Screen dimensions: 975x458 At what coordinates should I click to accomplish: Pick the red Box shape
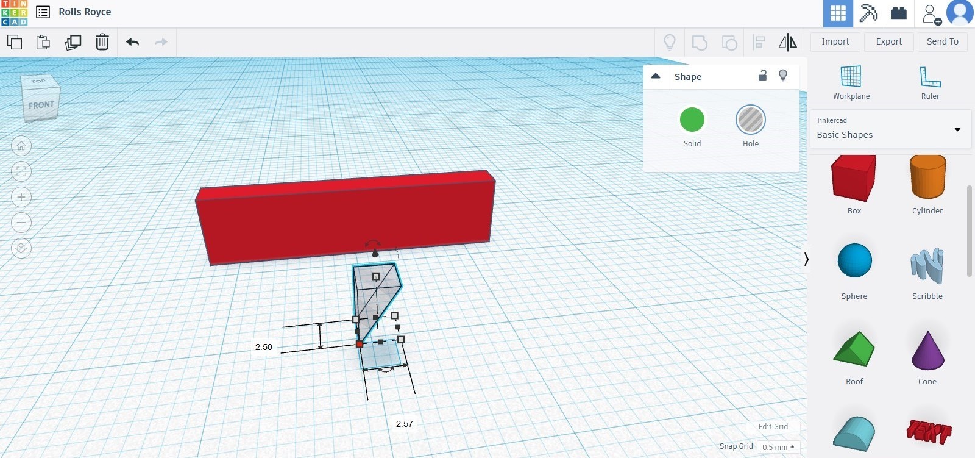pos(854,177)
